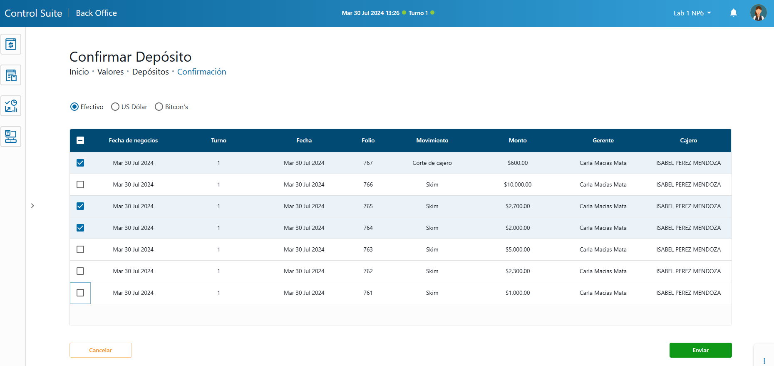
Task: Open the calculator document sidebar icon
Action: point(11,75)
